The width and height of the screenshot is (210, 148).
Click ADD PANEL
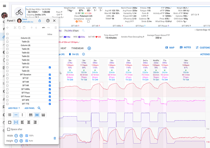[30, 108]
